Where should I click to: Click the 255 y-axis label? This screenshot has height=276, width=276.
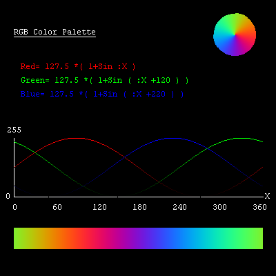point(14,130)
